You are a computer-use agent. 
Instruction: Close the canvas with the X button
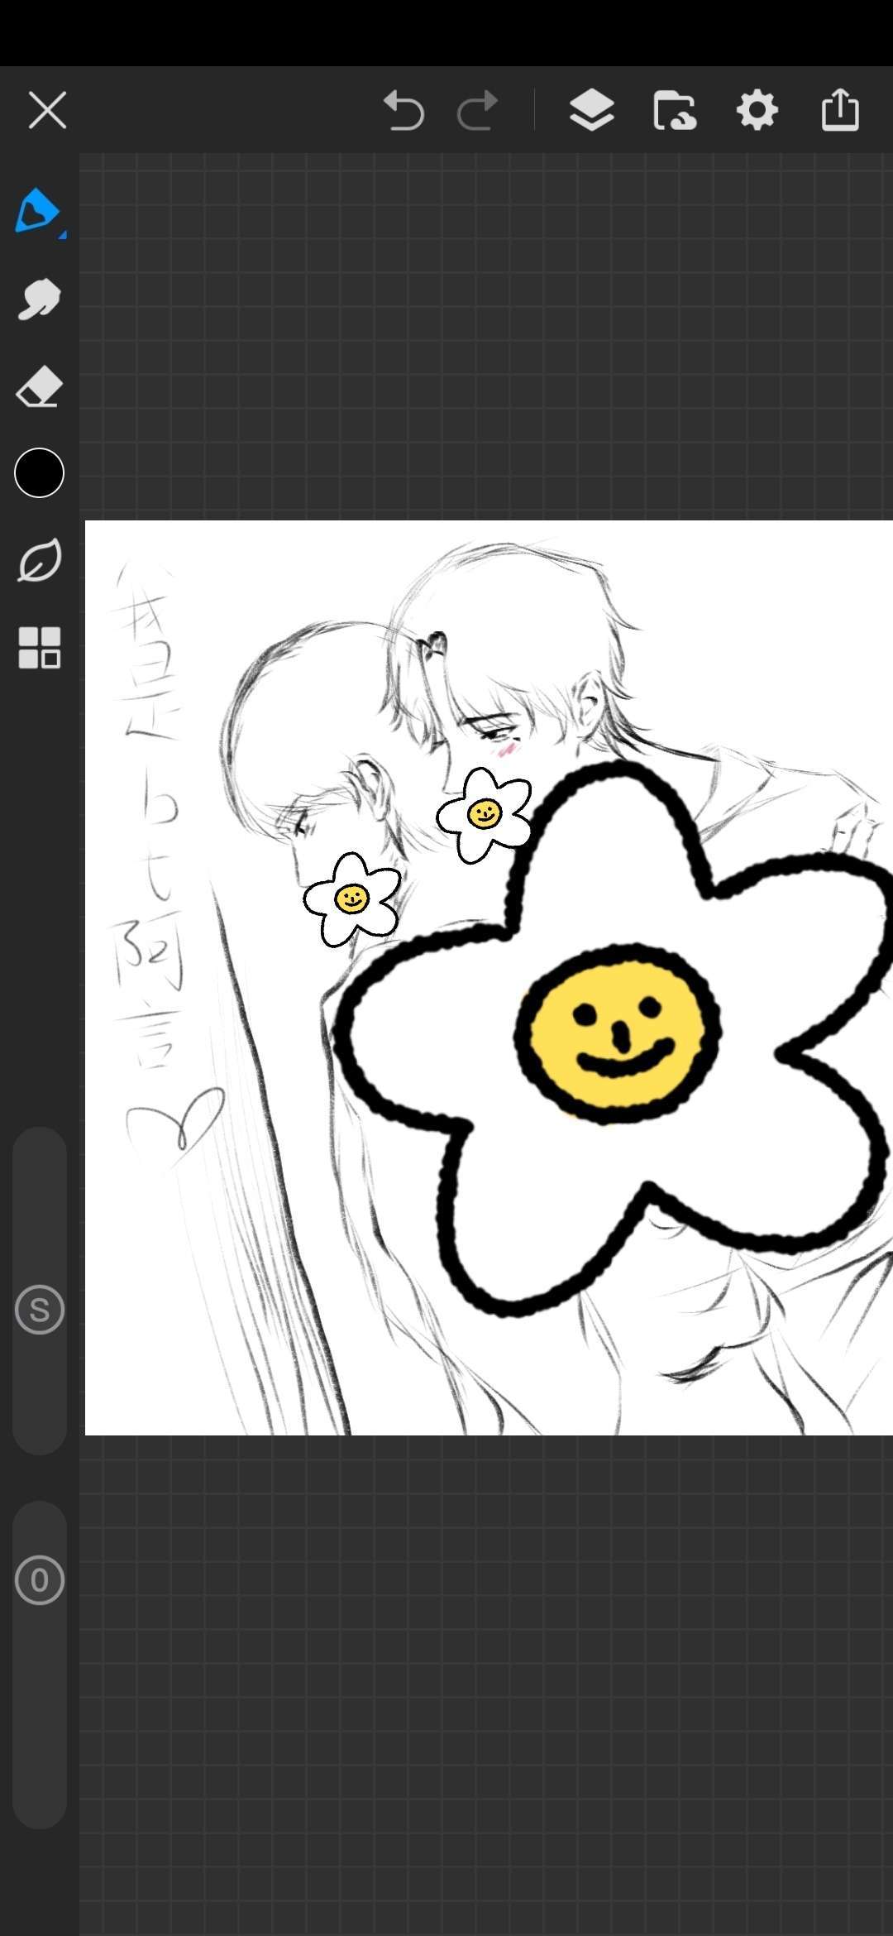pos(47,110)
